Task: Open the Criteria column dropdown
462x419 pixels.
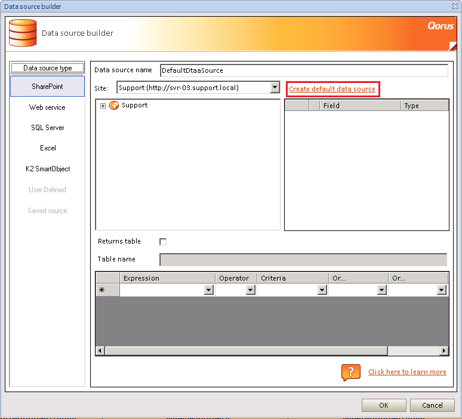Action: (322, 290)
